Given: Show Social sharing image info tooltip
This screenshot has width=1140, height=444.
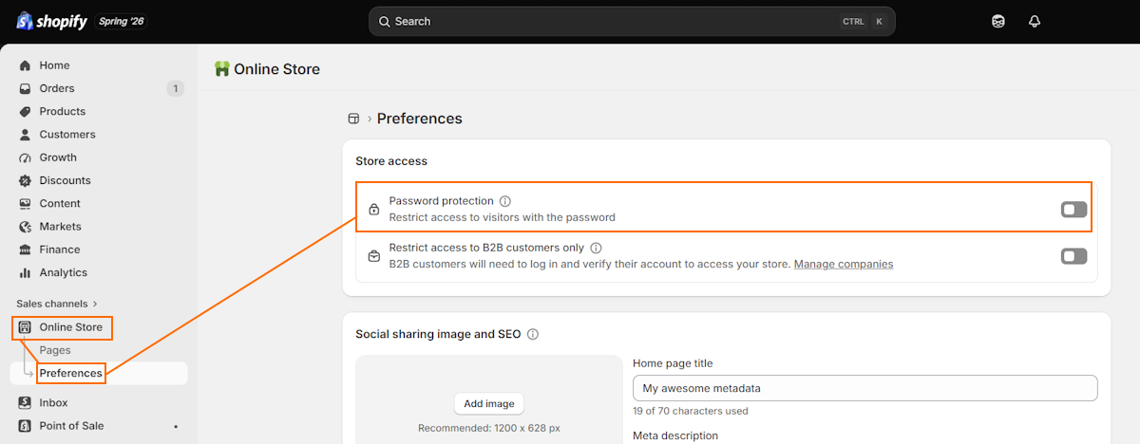Looking at the screenshot, I should click(x=533, y=334).
